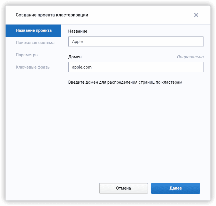Click the Домен field label
The height and width of the screenshot is (206, 216).
[x=75, y=57]
